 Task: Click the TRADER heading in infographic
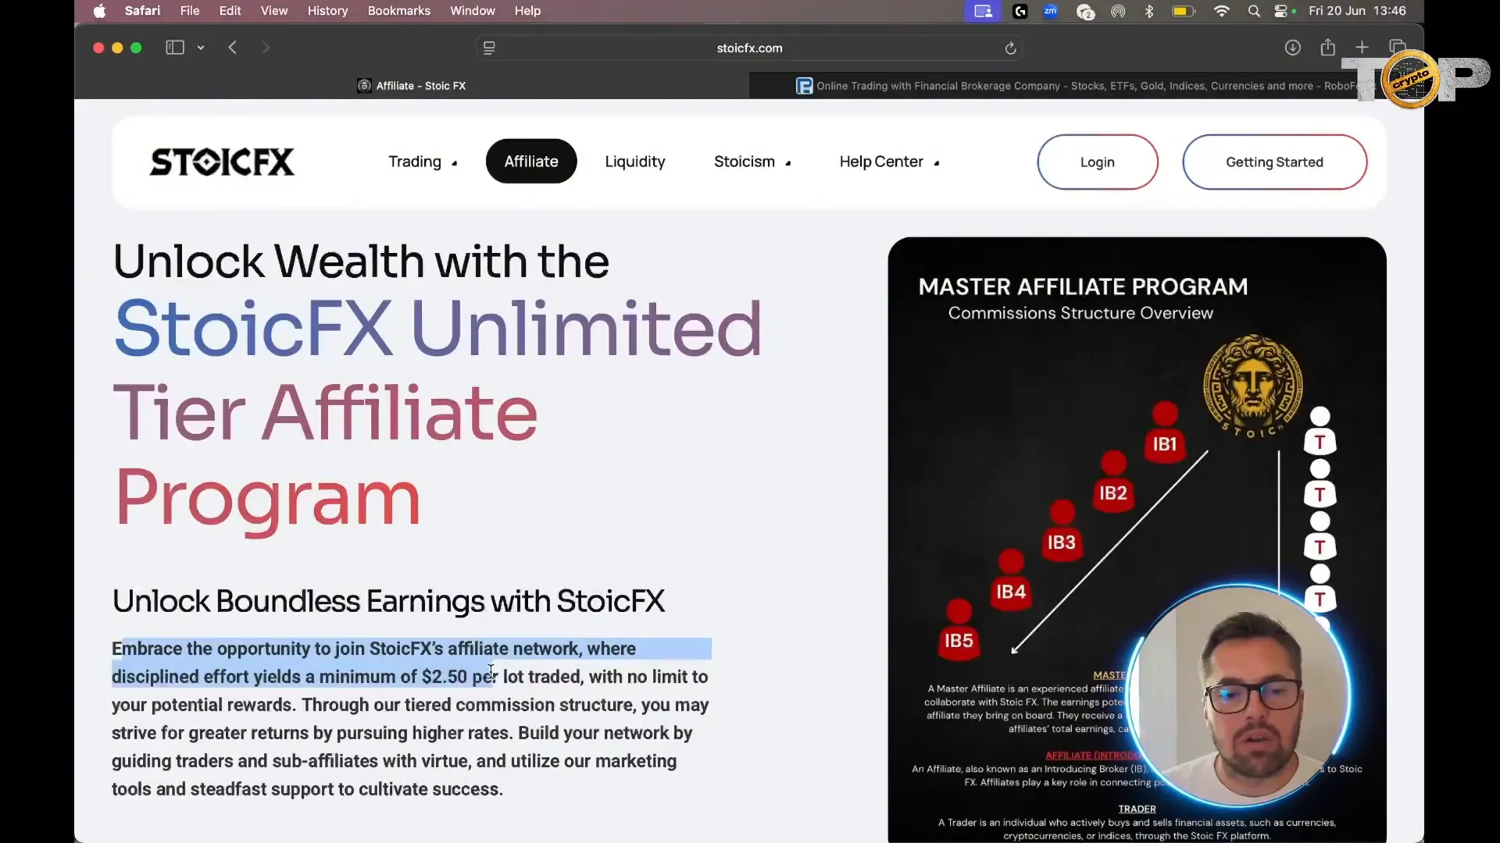(1137, 809)
